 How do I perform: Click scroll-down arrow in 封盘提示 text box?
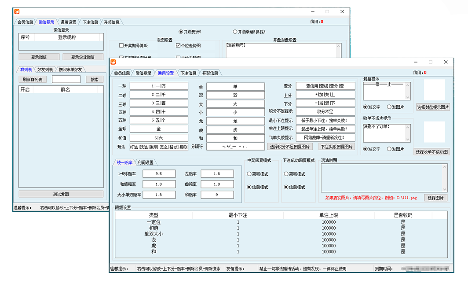[408, 98]
